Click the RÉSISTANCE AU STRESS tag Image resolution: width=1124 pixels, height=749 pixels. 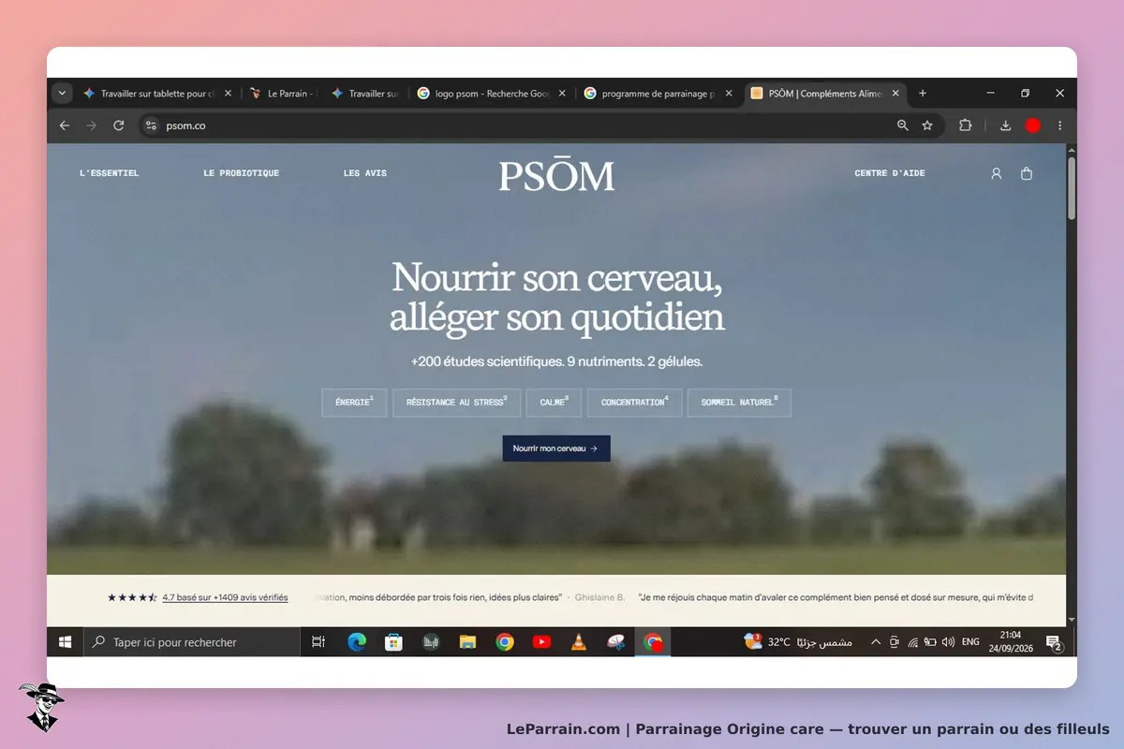coord(457,403)
